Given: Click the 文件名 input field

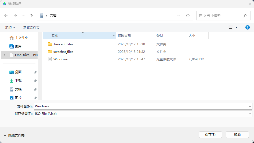Looking at the screenshot, I should (x=141, y=106).
